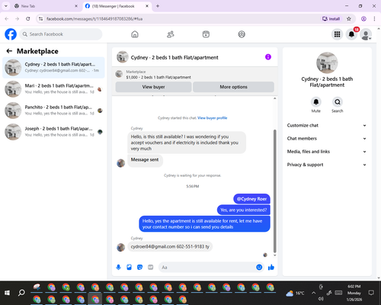The width and height of the screenshot is (381, 305).
Task: Click the 'Message sent' bubble
Action: tap(145, 160)
